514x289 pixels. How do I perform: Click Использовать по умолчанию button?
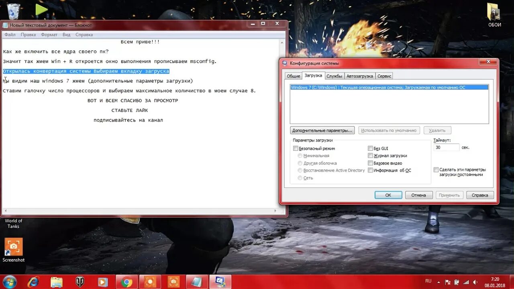point(389,130)
